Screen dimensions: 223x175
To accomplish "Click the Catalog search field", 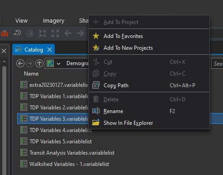I will coord(217,64).
